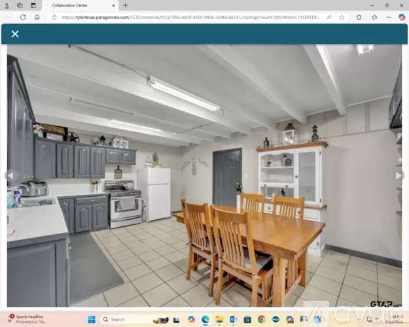Open the Windows Start menu
Screen dimensions: 409x327
click(92, 319)
